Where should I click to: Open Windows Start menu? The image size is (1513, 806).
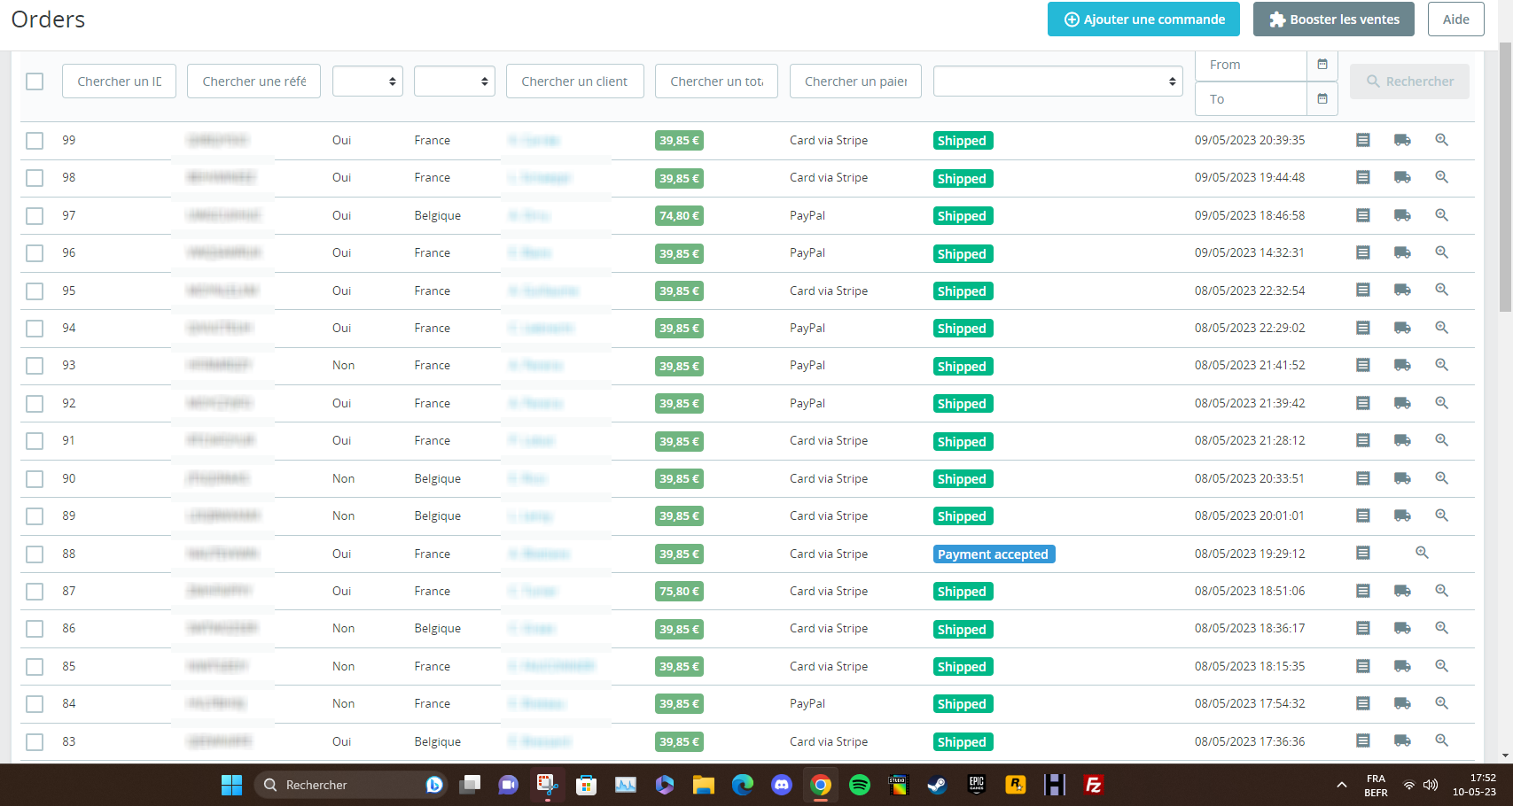(x=231, y=785)
